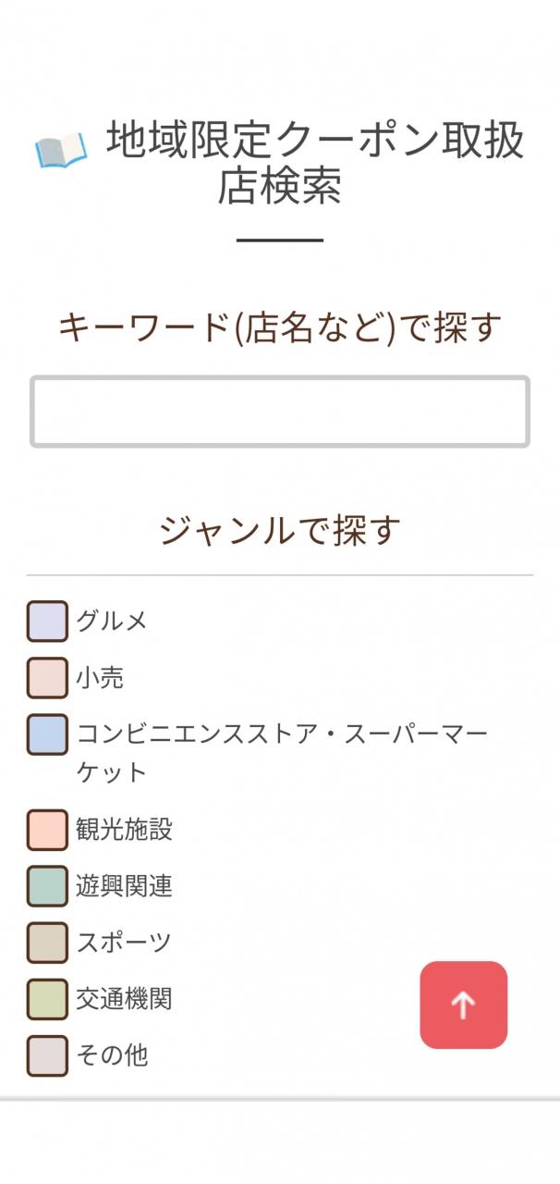Toggle the その他 checkbox

47,1055
